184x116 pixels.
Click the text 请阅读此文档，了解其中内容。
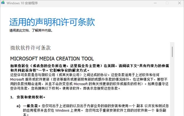(x=31, y=30)
